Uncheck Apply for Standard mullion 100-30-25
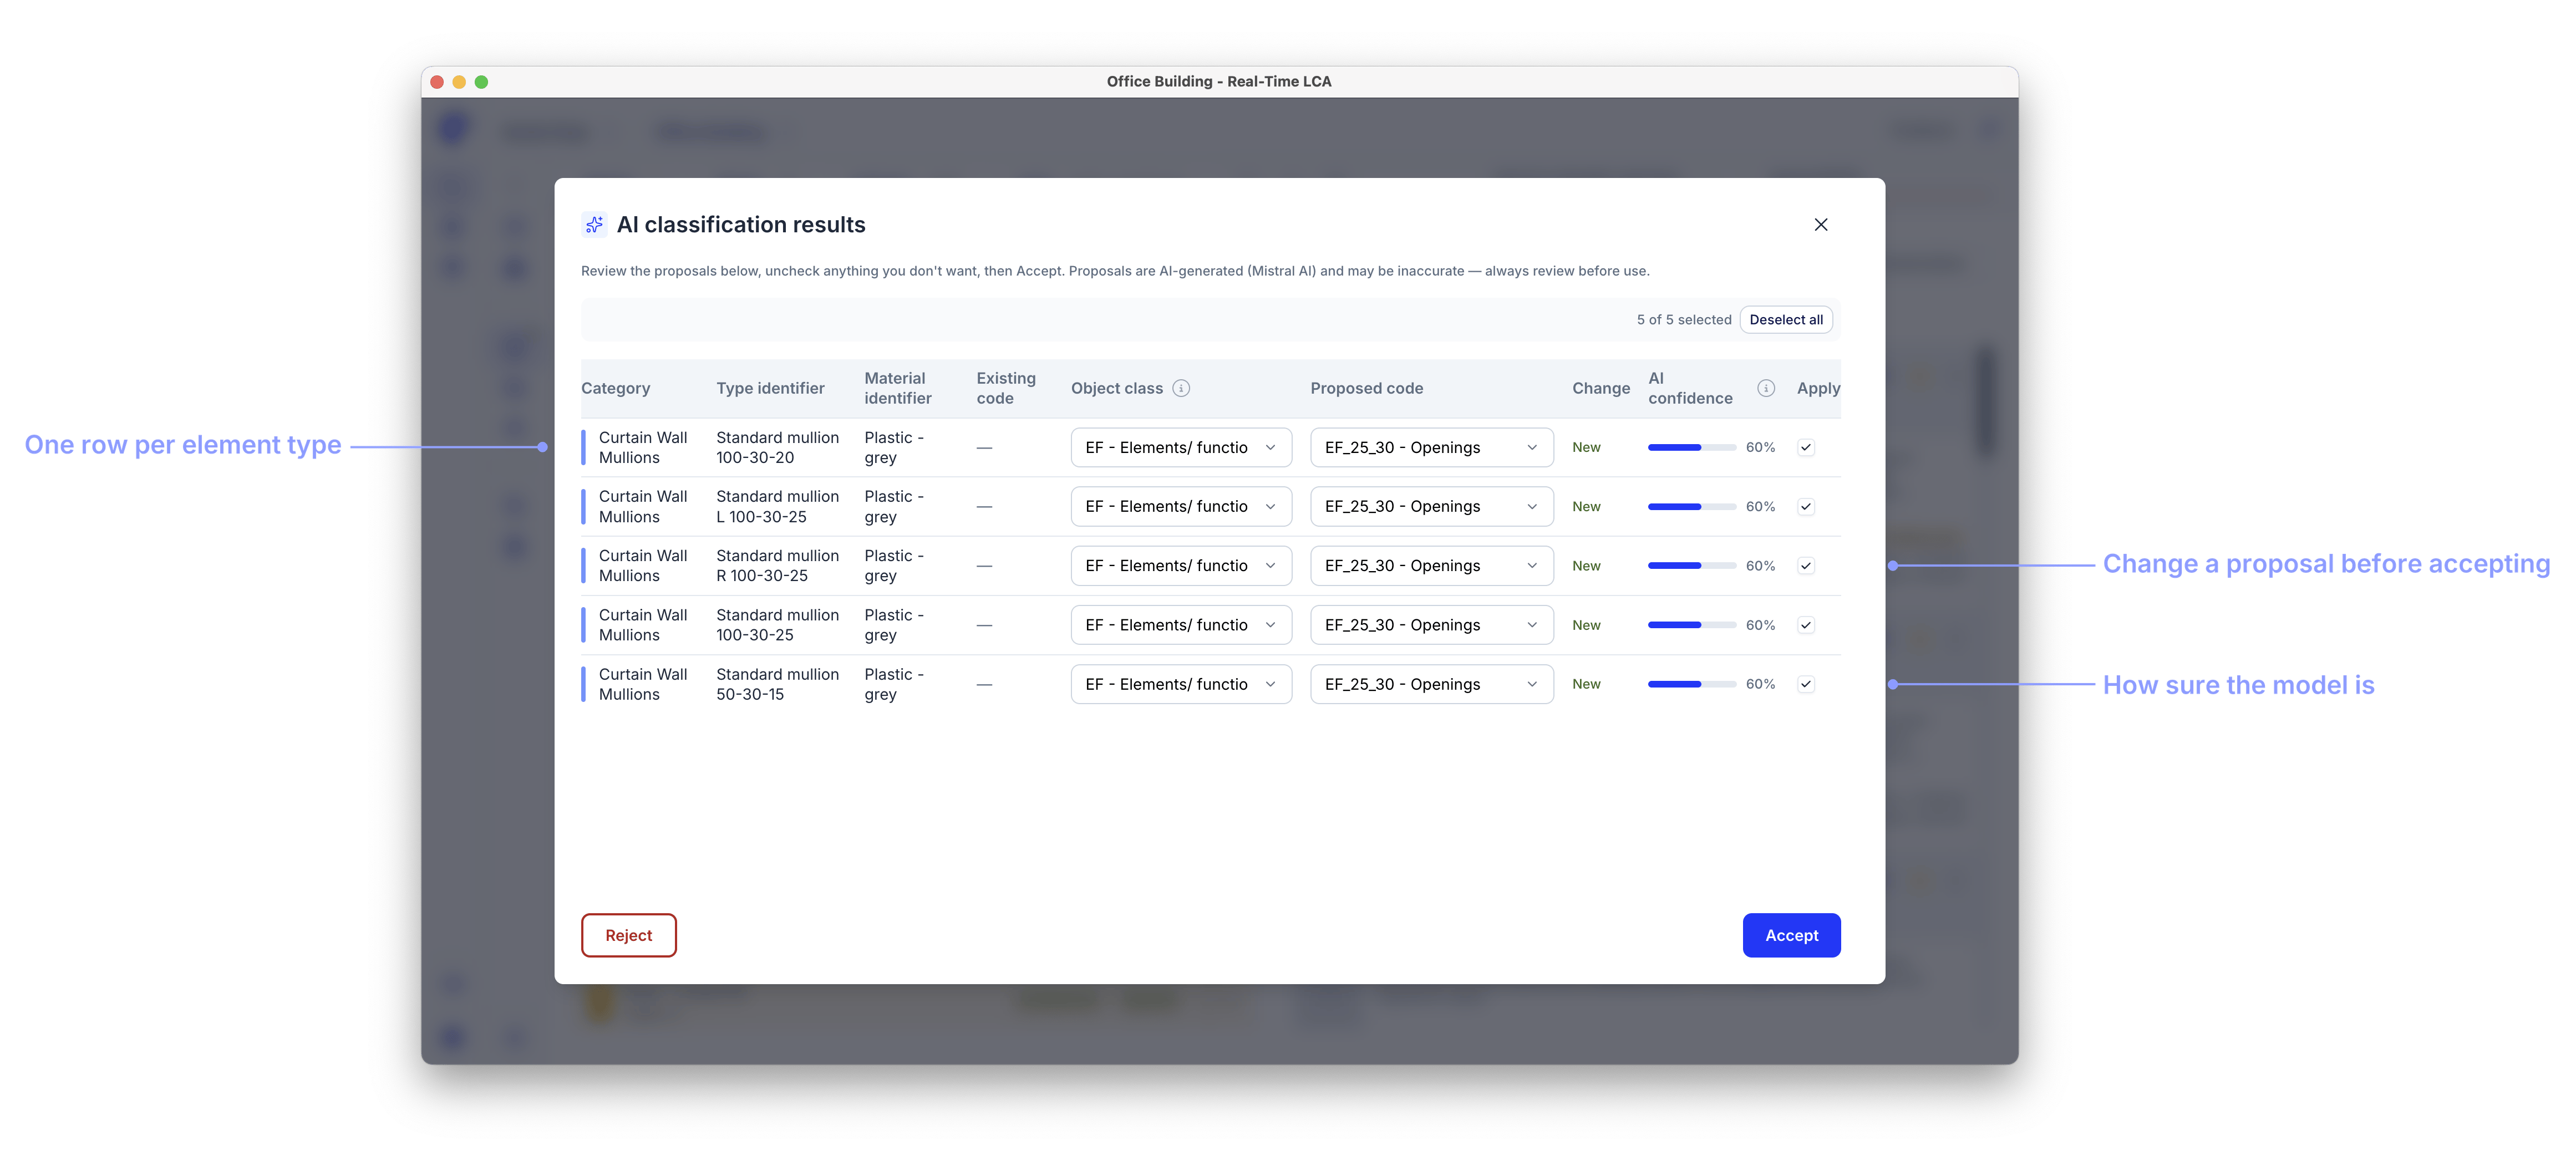 point(1806,625)
